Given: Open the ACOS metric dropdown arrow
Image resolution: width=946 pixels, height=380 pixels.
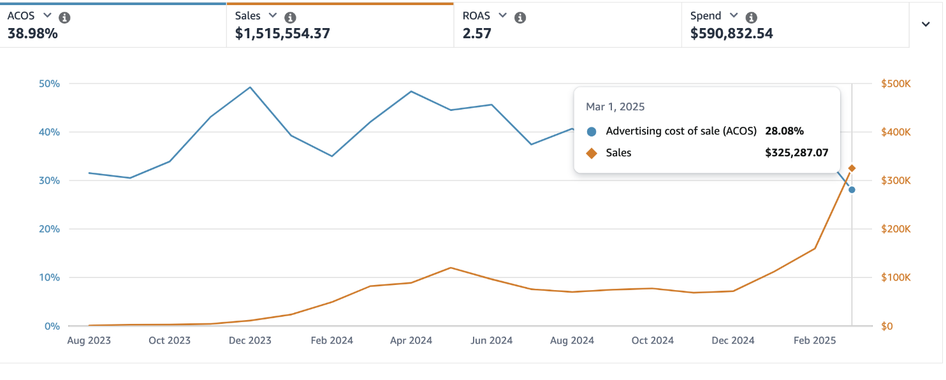Looking at the screenshot, I should click(45, 16).
